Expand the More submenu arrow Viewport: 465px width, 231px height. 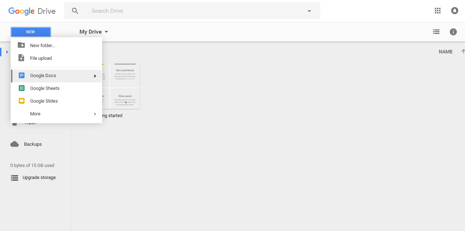click(x=95, y=114)
